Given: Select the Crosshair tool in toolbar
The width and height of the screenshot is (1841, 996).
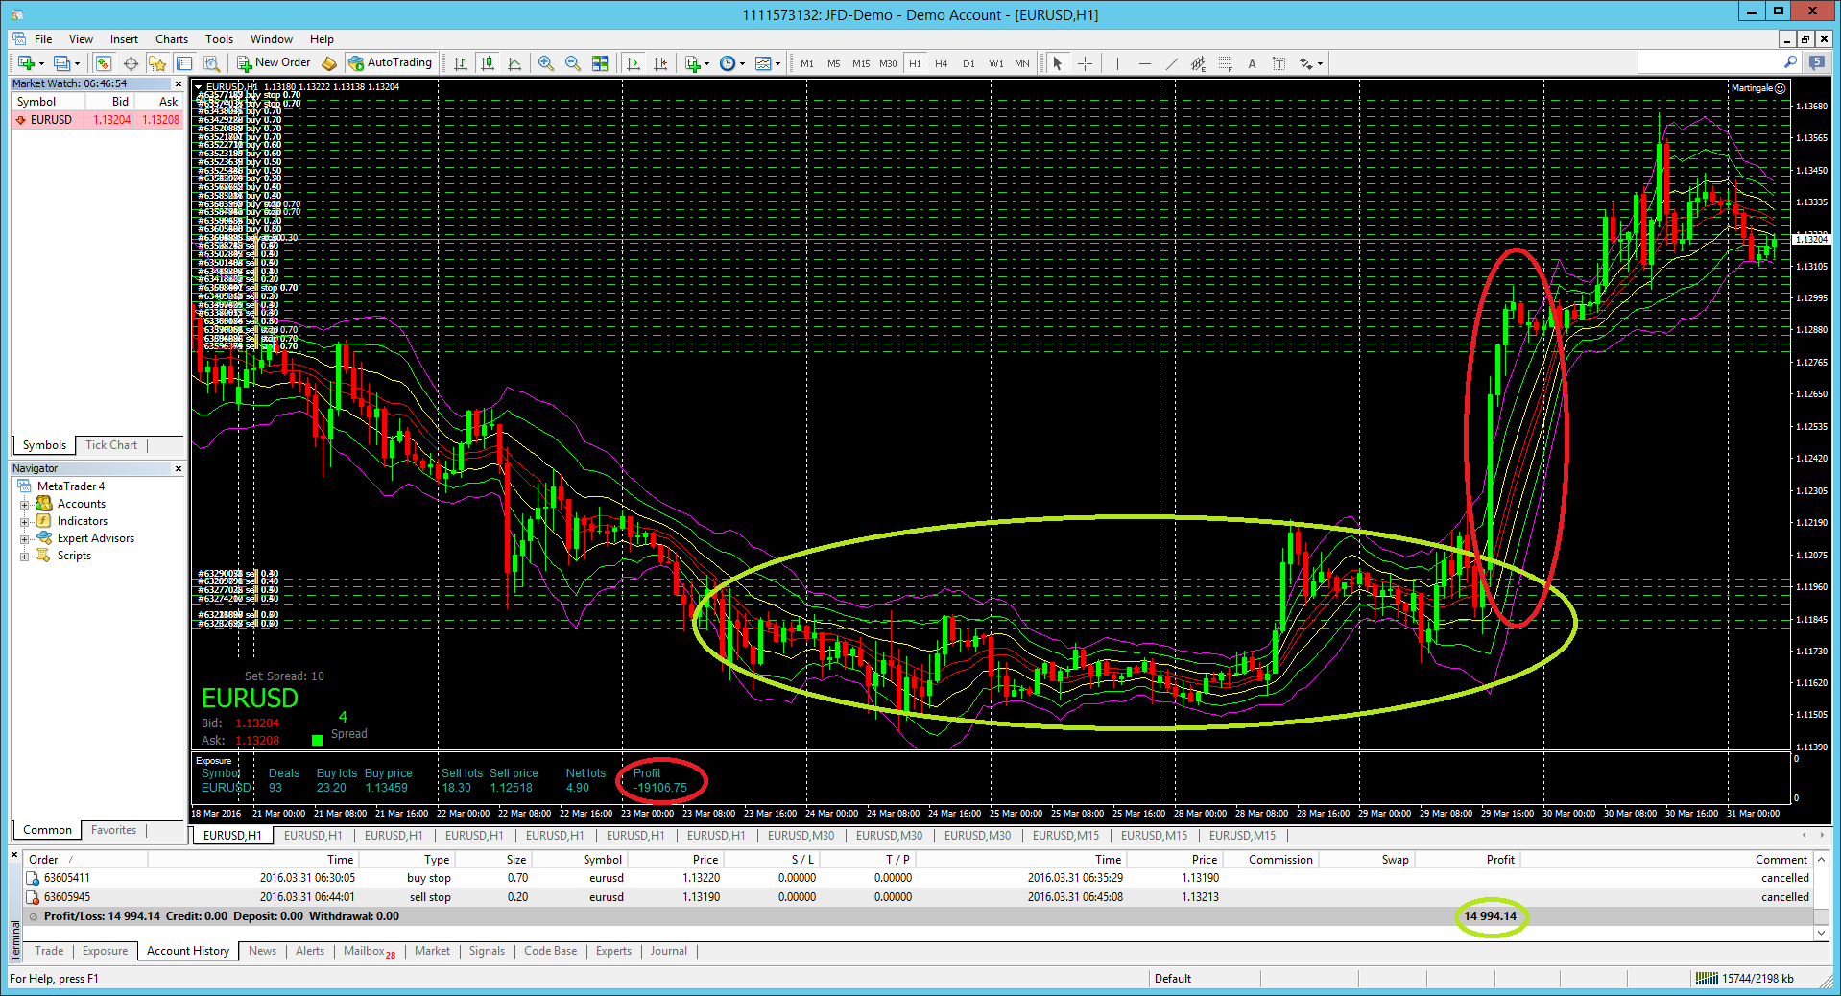Looking at the screenshot, I should click(1085, 63).
